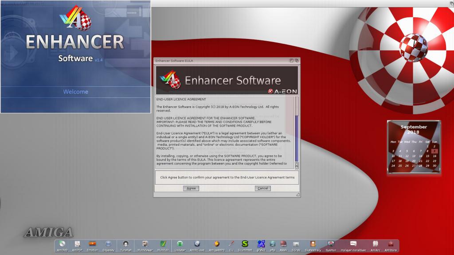Click the Agree button in the EULA
This screenshot has height=255, width=454.
click(191, 188)
